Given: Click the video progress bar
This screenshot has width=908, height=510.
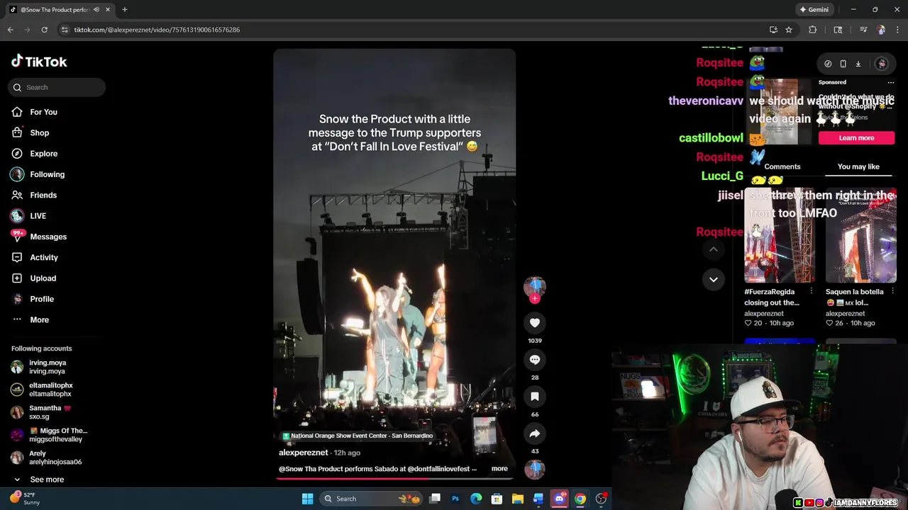Looking at the screenshot, I should coord(394,478).
